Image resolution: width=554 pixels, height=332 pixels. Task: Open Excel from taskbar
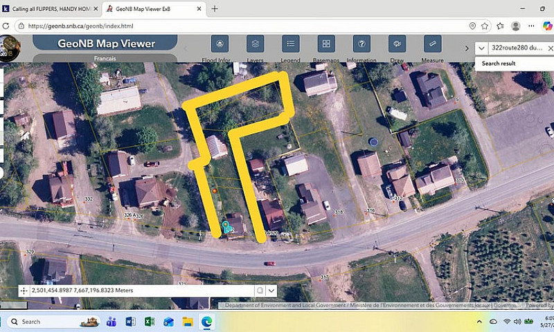tap(150, 322)
